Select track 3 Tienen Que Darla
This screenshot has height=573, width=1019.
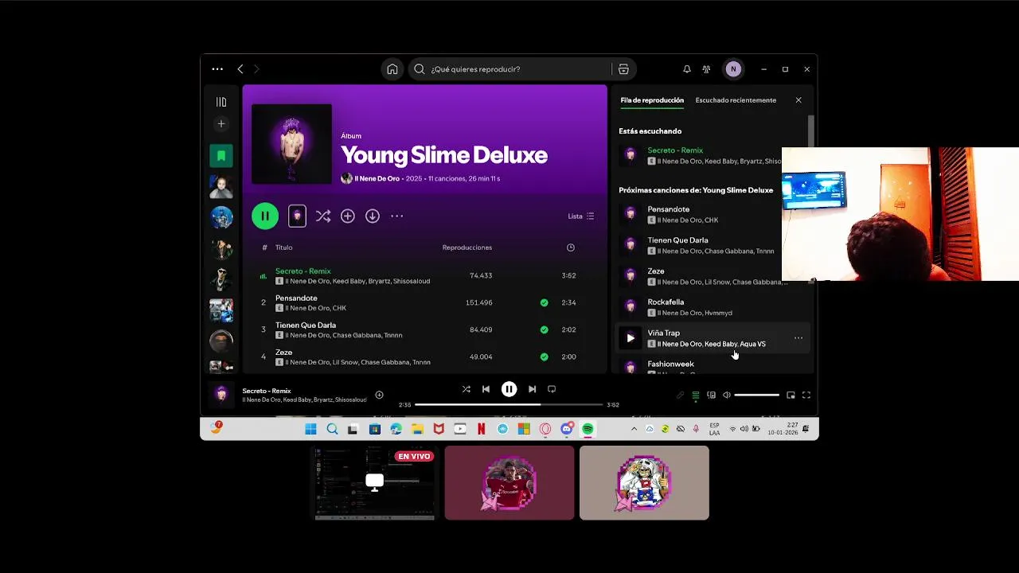(x=425, y=330)
